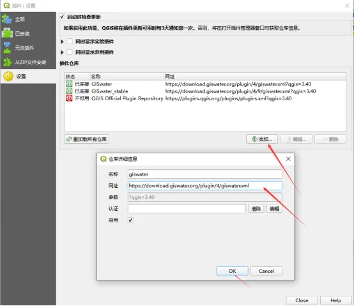Click the 状态 column header
The height and width of the screenshot is (306, 354).
coord(77,76)
